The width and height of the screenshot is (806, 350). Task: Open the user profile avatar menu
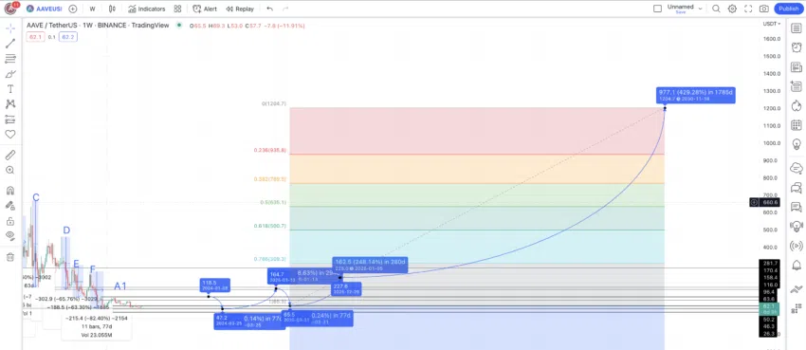tap(11, 9)
